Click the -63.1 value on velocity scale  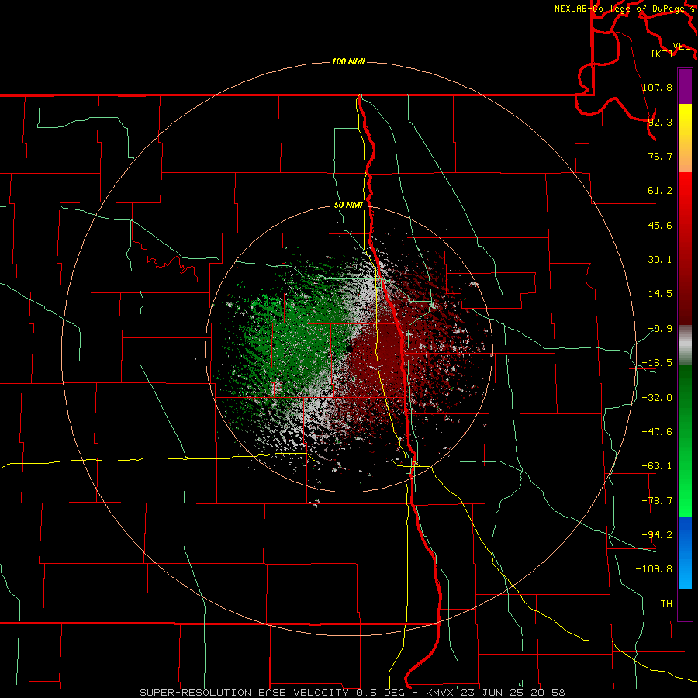[x=657, y=466]
